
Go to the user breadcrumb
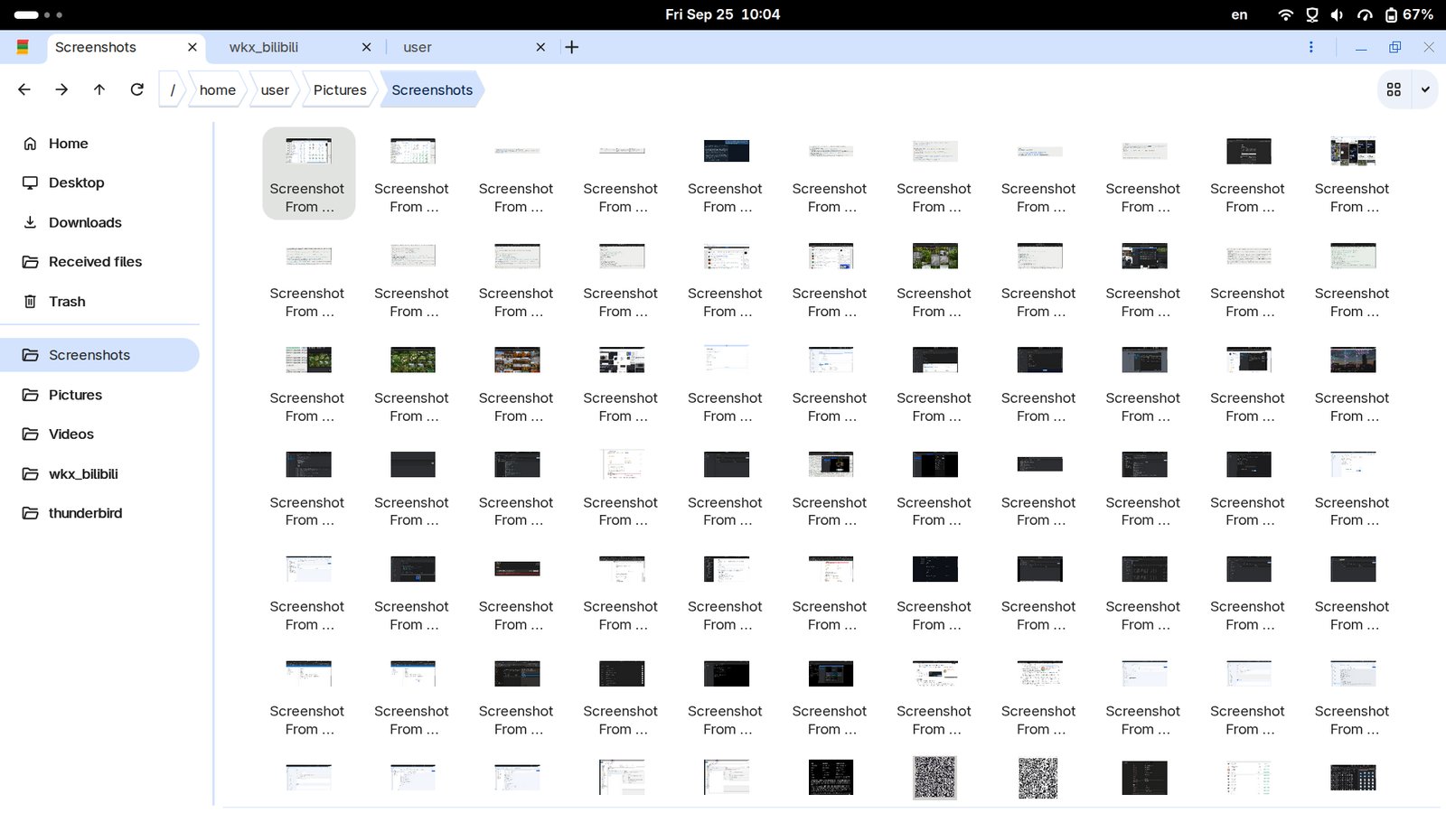pos(275,89)
